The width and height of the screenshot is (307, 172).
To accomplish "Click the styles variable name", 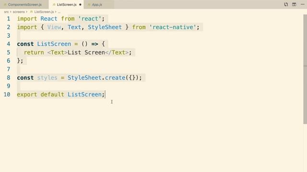I will click(x=47, y=77).
